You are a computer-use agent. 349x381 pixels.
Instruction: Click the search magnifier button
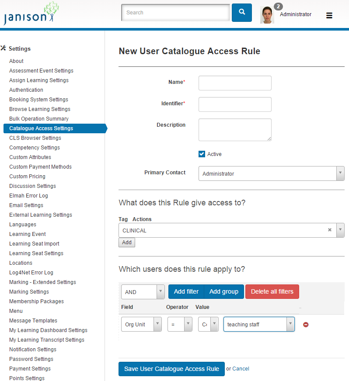coord(241,13)
